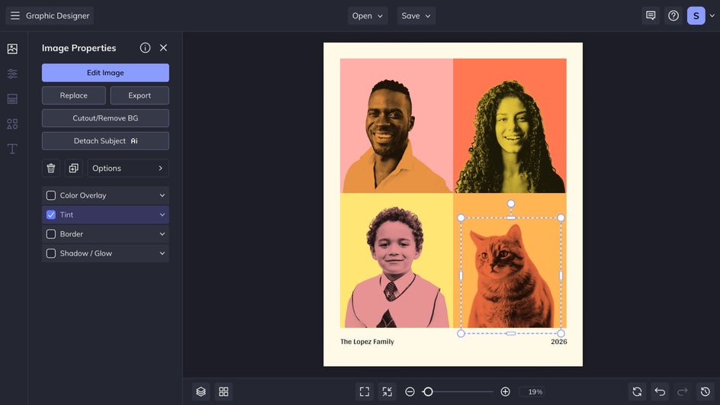Open the Options submenu
Screen dimensions: 720x405
click(x=128, y=168)
